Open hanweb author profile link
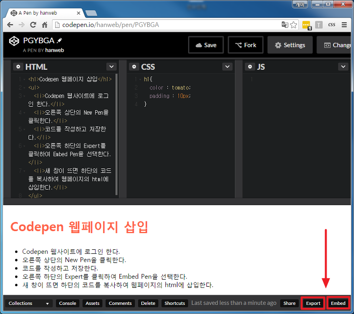This screenshot has height=314, width=354. coord(55,50)
